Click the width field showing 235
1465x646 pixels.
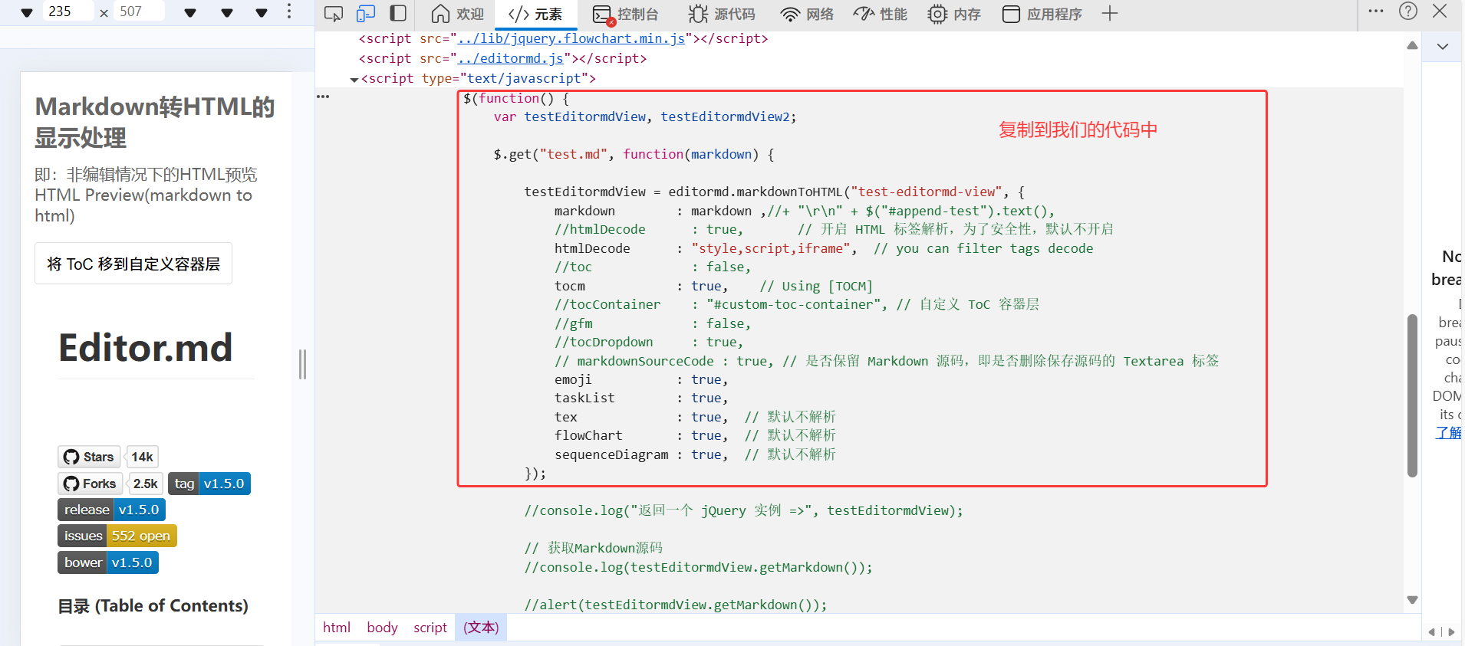69,11
